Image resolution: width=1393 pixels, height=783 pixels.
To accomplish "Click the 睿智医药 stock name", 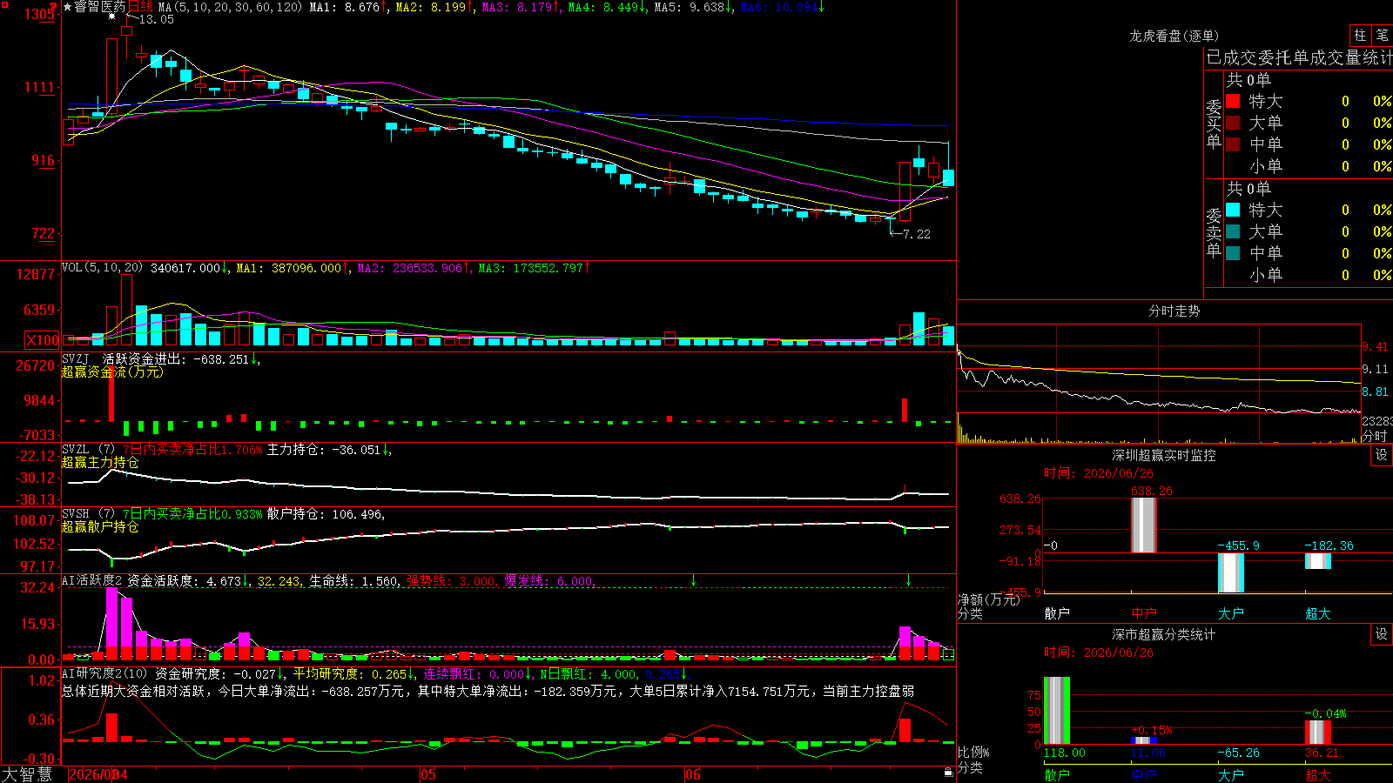I will click(100, 7).
